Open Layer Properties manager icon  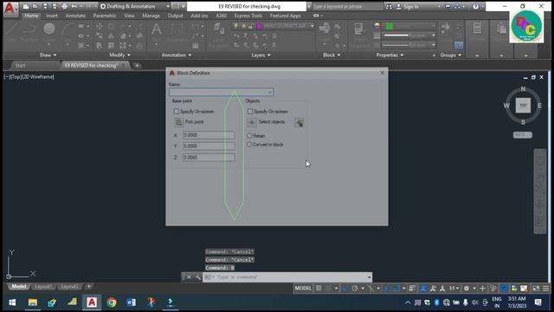[219, 29]
